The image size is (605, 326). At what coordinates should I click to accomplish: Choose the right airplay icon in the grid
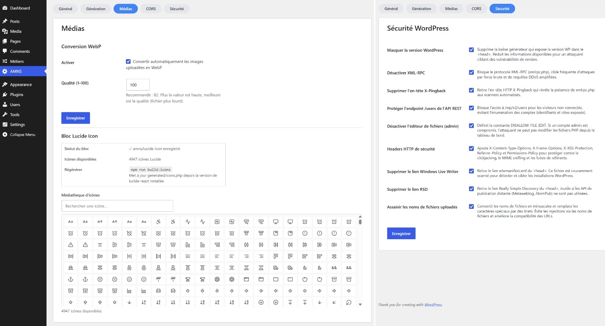click(x=290, y=222)
